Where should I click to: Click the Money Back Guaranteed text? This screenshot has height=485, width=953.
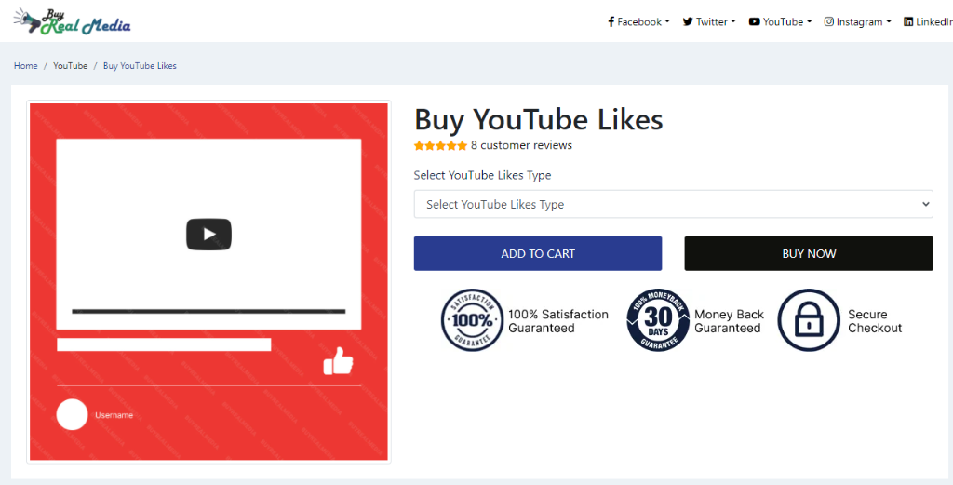coord(729,321)
